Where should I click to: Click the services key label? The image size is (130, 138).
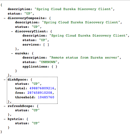[x=31, y=45]
